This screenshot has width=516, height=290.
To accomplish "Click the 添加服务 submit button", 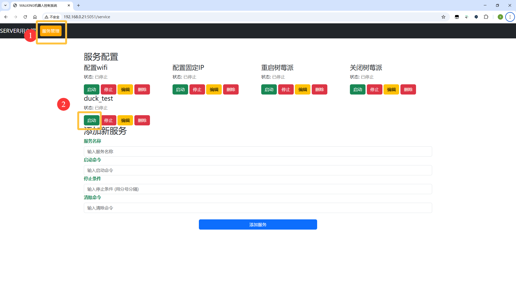I will coord(258,224).
